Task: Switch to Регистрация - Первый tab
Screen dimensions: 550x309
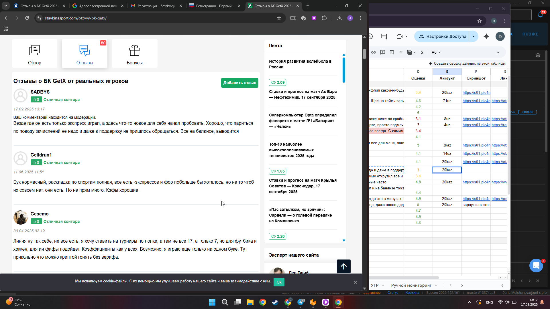Action: click(215, 6)
